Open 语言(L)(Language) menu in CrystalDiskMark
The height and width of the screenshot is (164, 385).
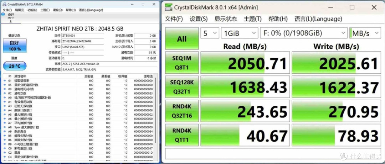(318, 19)
